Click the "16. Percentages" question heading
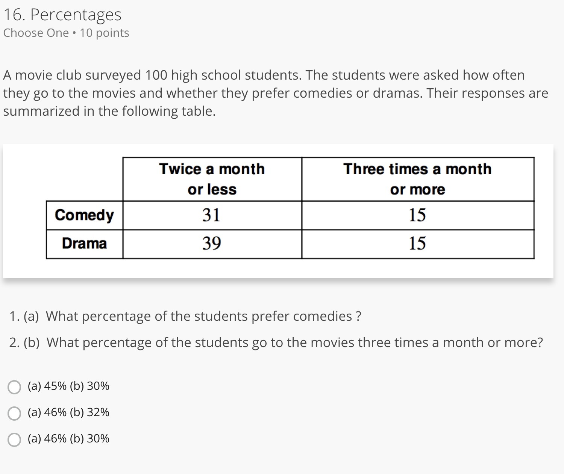564x474 pixels. tap(62, 15)
